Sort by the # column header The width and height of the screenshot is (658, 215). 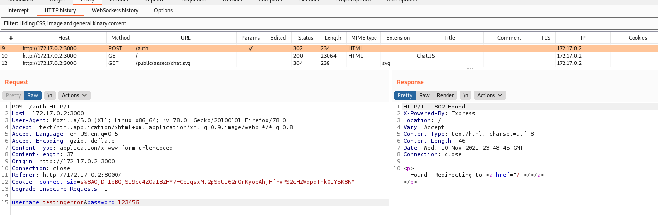[x=11, y=38]
